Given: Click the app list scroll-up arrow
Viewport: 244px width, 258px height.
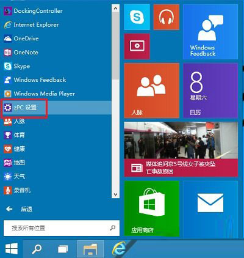Looking at the screenshot, I should coord(115,9).
